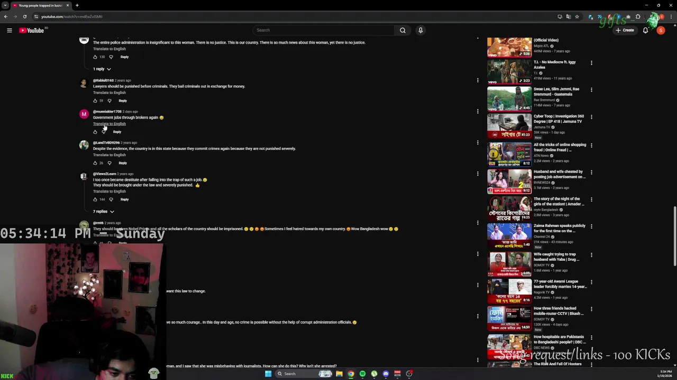Viewport: 677px width, 380px height.
Task: Open 'Wife caught trying to trap husband' thumbnail
Action: coord(509,264)
